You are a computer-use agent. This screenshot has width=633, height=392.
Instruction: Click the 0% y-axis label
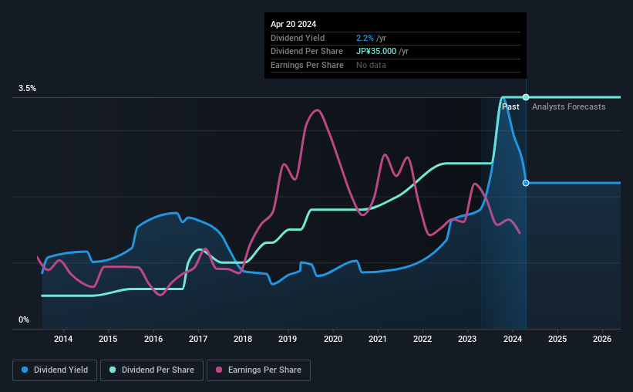pyautogui.click(x=24, y=319)
